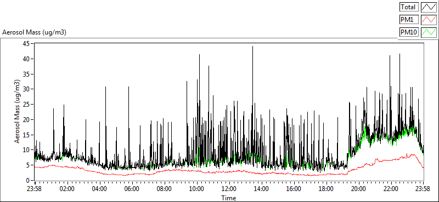Screen dimensions: 439x202
Task: Open the PM10 green line style swatch
Action: (x=429, y=32)
